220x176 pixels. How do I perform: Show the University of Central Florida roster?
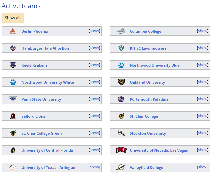coord(94,150)
